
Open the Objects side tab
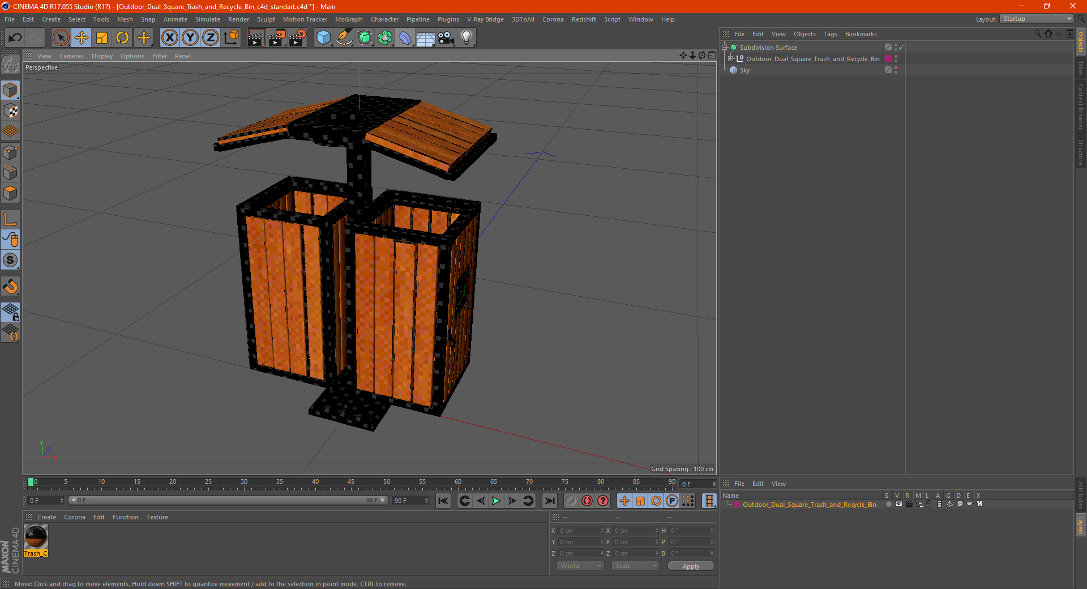click(1081, 41)
